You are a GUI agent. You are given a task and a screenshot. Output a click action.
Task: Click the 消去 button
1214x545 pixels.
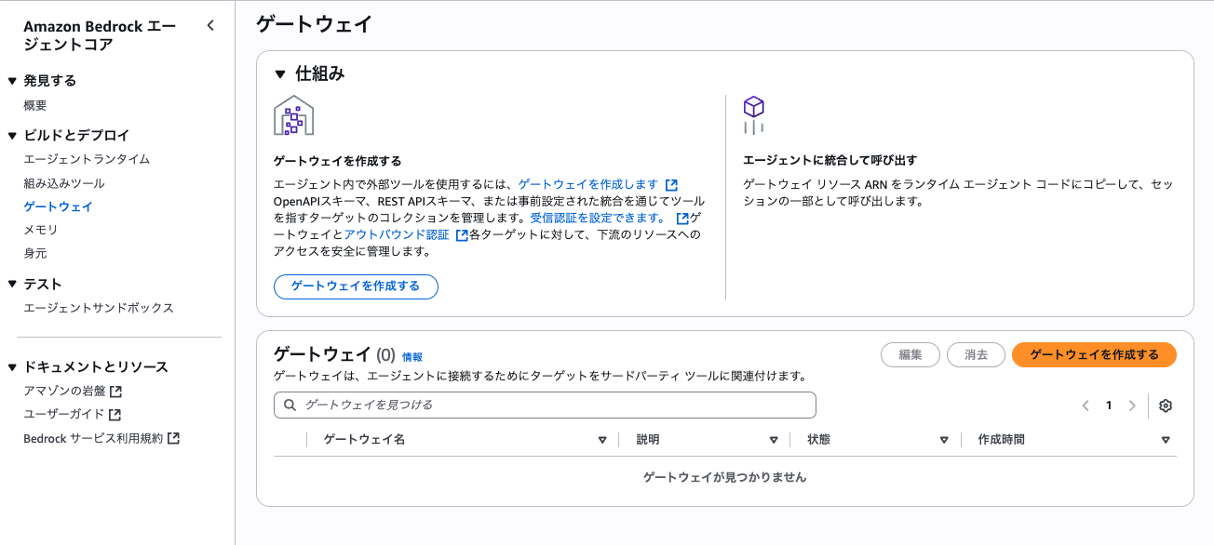pyautogui.click(x=976, y=354)
